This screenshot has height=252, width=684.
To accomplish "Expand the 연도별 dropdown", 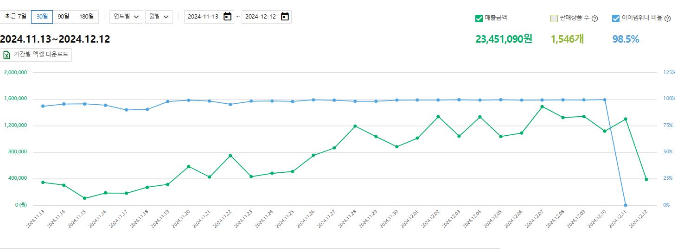I will tap(126, 17).
